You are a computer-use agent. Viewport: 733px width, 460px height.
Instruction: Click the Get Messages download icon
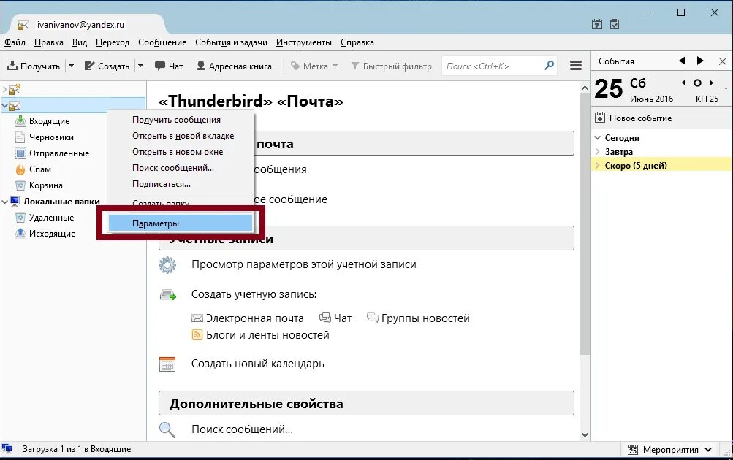pos(12,66)
